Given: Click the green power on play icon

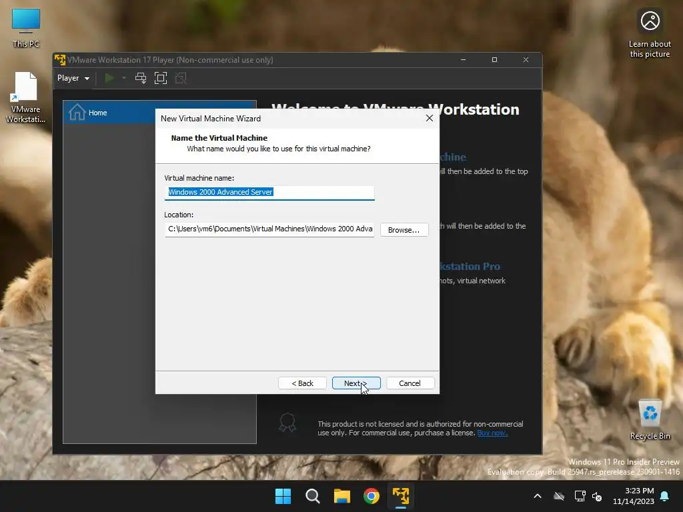Looking at the screenshot, I should pyautogui.click(x=109, y=78).
